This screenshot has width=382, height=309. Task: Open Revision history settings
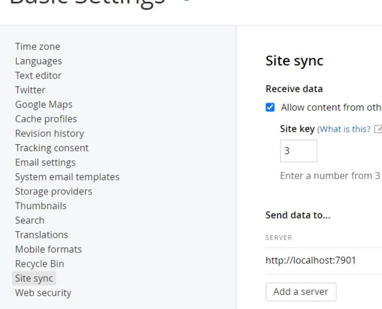point(49,133)
